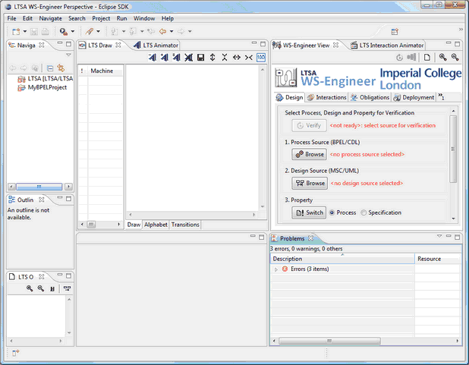469x365 pixels.
Task: Switch to the Alphabet tab
Action: coord(156,225)
